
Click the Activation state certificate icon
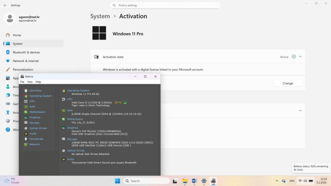coord(97,57)
